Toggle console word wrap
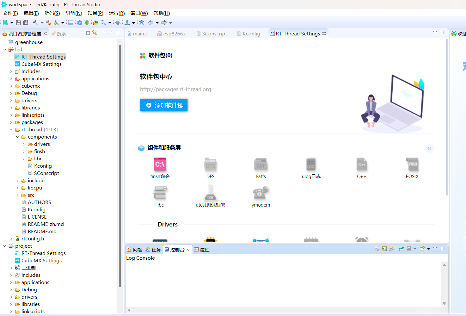The image size is (466, 316). coord(391,249)
